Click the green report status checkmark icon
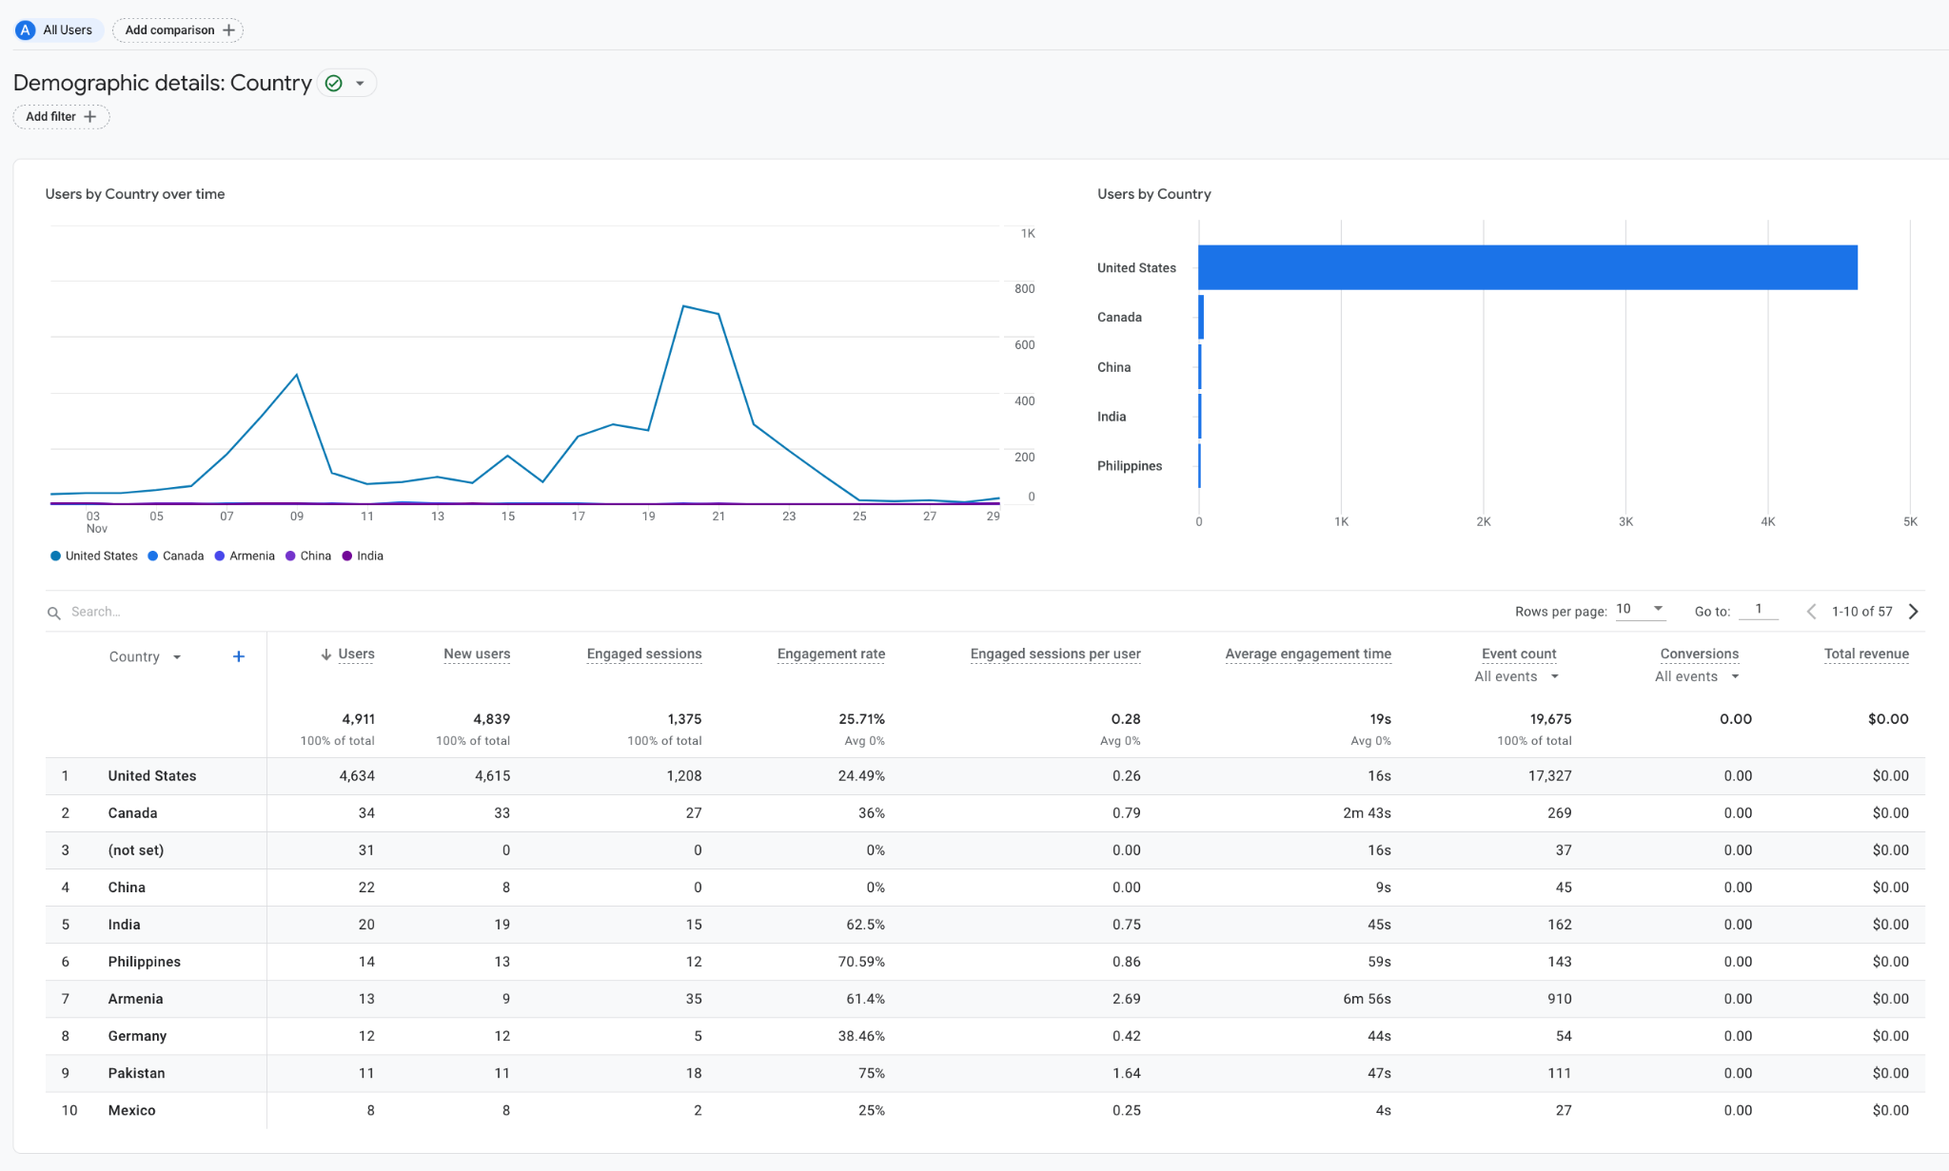The image size is (1949, 1171). click(334, 84)
